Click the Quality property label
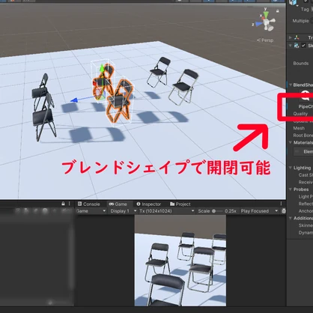The height and width of the screenshot is (313, 313). tap(300, 114)
